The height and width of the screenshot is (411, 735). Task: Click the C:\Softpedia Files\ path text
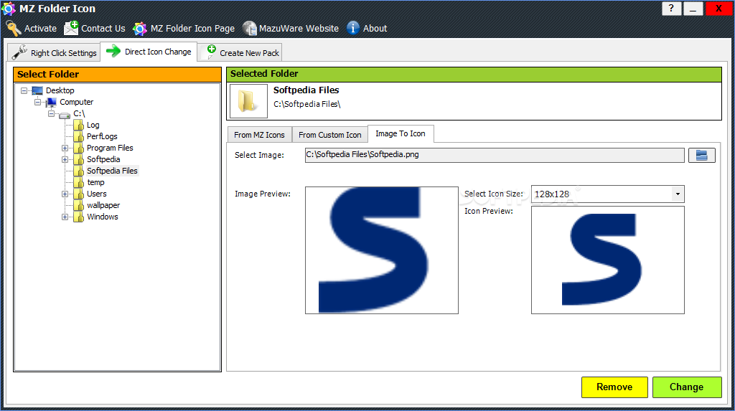[307, 104]
